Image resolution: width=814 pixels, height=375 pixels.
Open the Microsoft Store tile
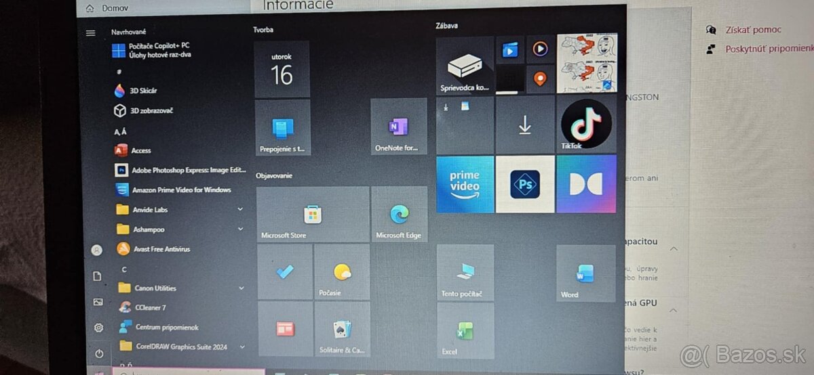pos(313,214)
